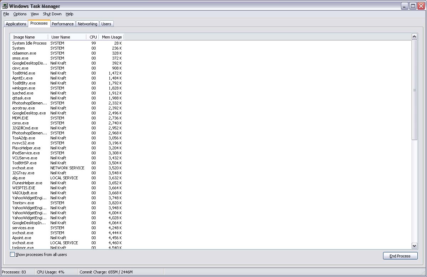
Task: Switch to the Applications tab
Action: point(16,24)
